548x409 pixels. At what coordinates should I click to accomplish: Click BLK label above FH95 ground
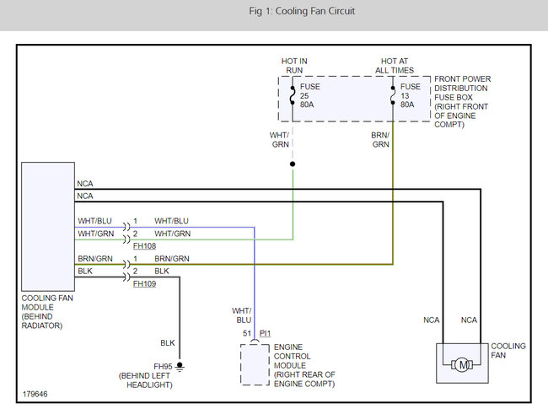168,343
